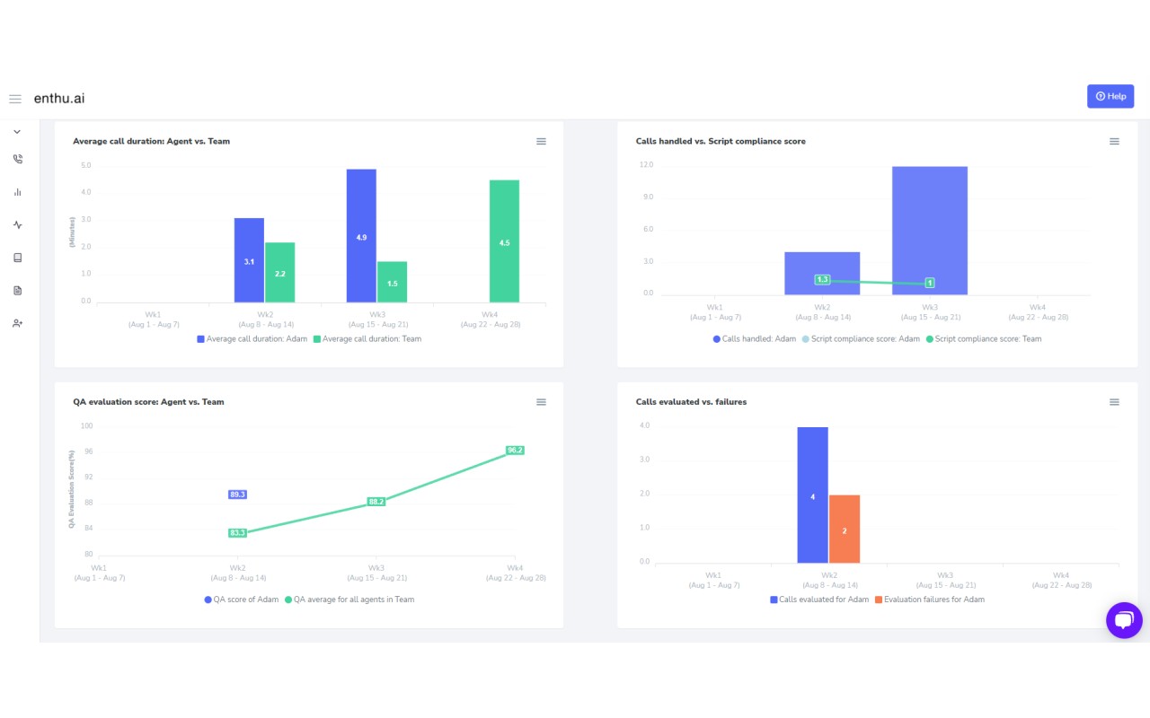Open Average call duration chart menu
The width and height of the screenshot is (1150, 718).
(541, 142)
